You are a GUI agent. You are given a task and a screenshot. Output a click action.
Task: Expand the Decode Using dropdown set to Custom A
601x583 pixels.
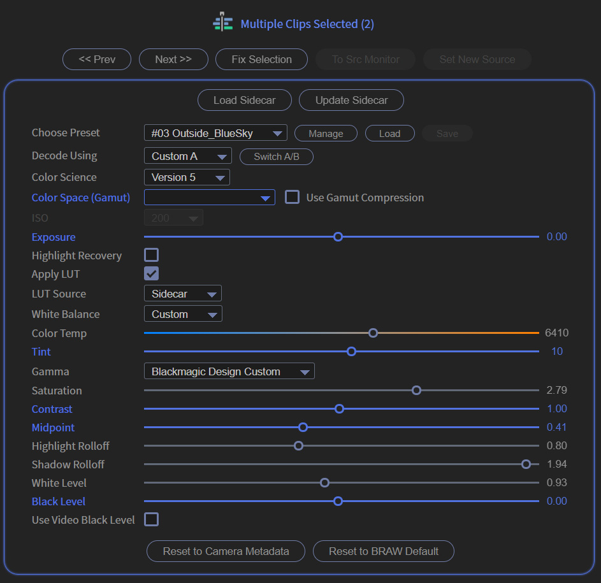click(x=187, y=155)
